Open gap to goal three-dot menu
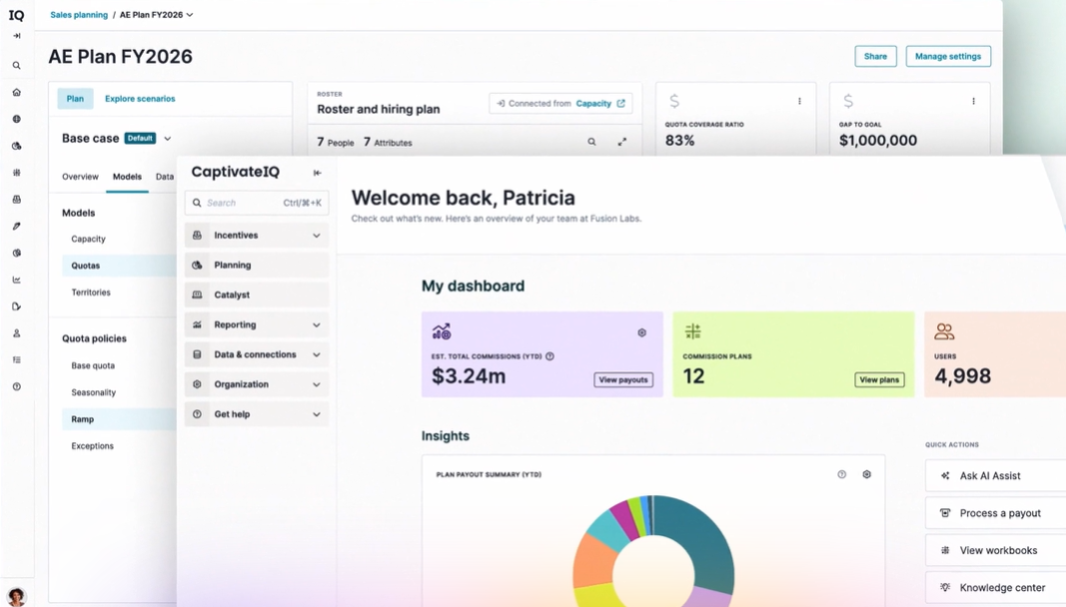 tap(973, 101)
